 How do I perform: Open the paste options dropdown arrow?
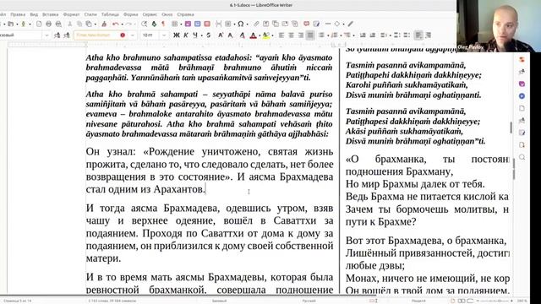96,24
